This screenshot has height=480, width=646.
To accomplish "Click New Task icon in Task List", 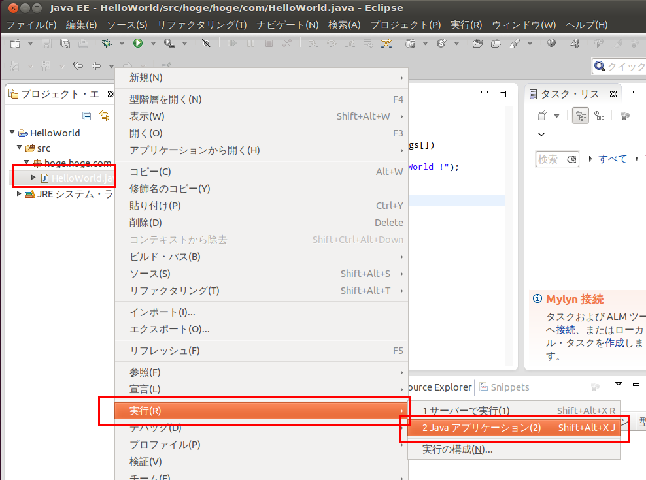I will (x=542, y=116).
